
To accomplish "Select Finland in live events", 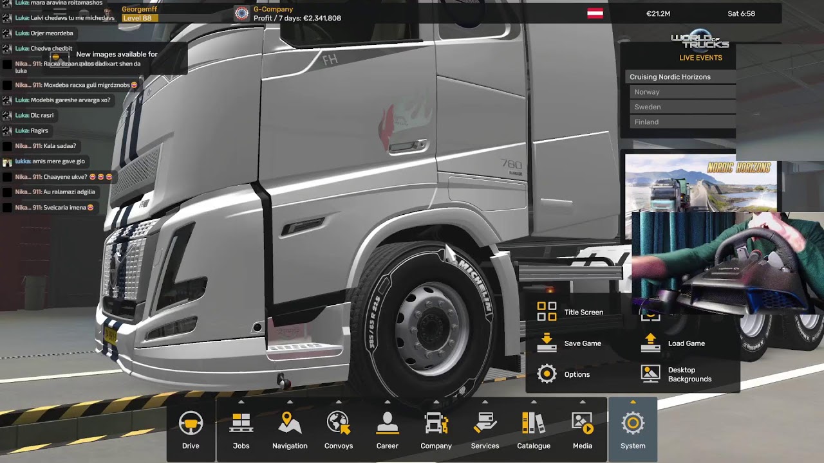I will [x=682, y=122].
